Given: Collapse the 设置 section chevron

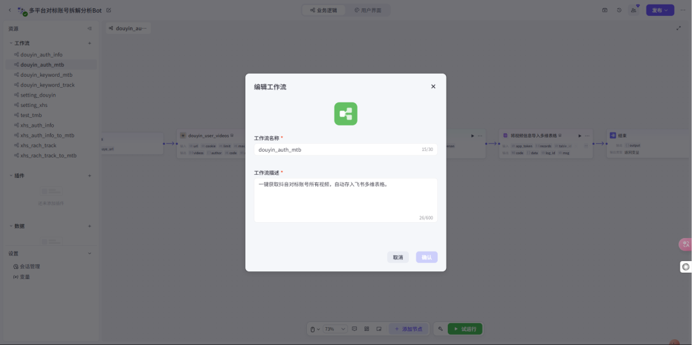Looking at the screenshot, I should coord(90,253).
